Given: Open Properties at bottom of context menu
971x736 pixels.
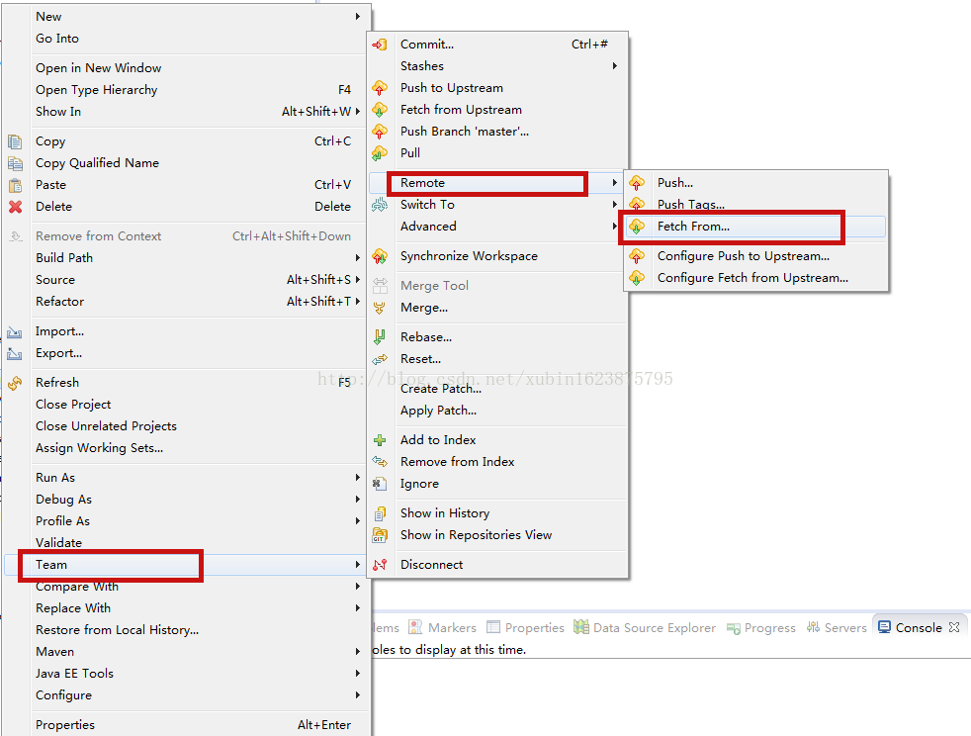Looking at the screenshot, I should pos(185,725).
